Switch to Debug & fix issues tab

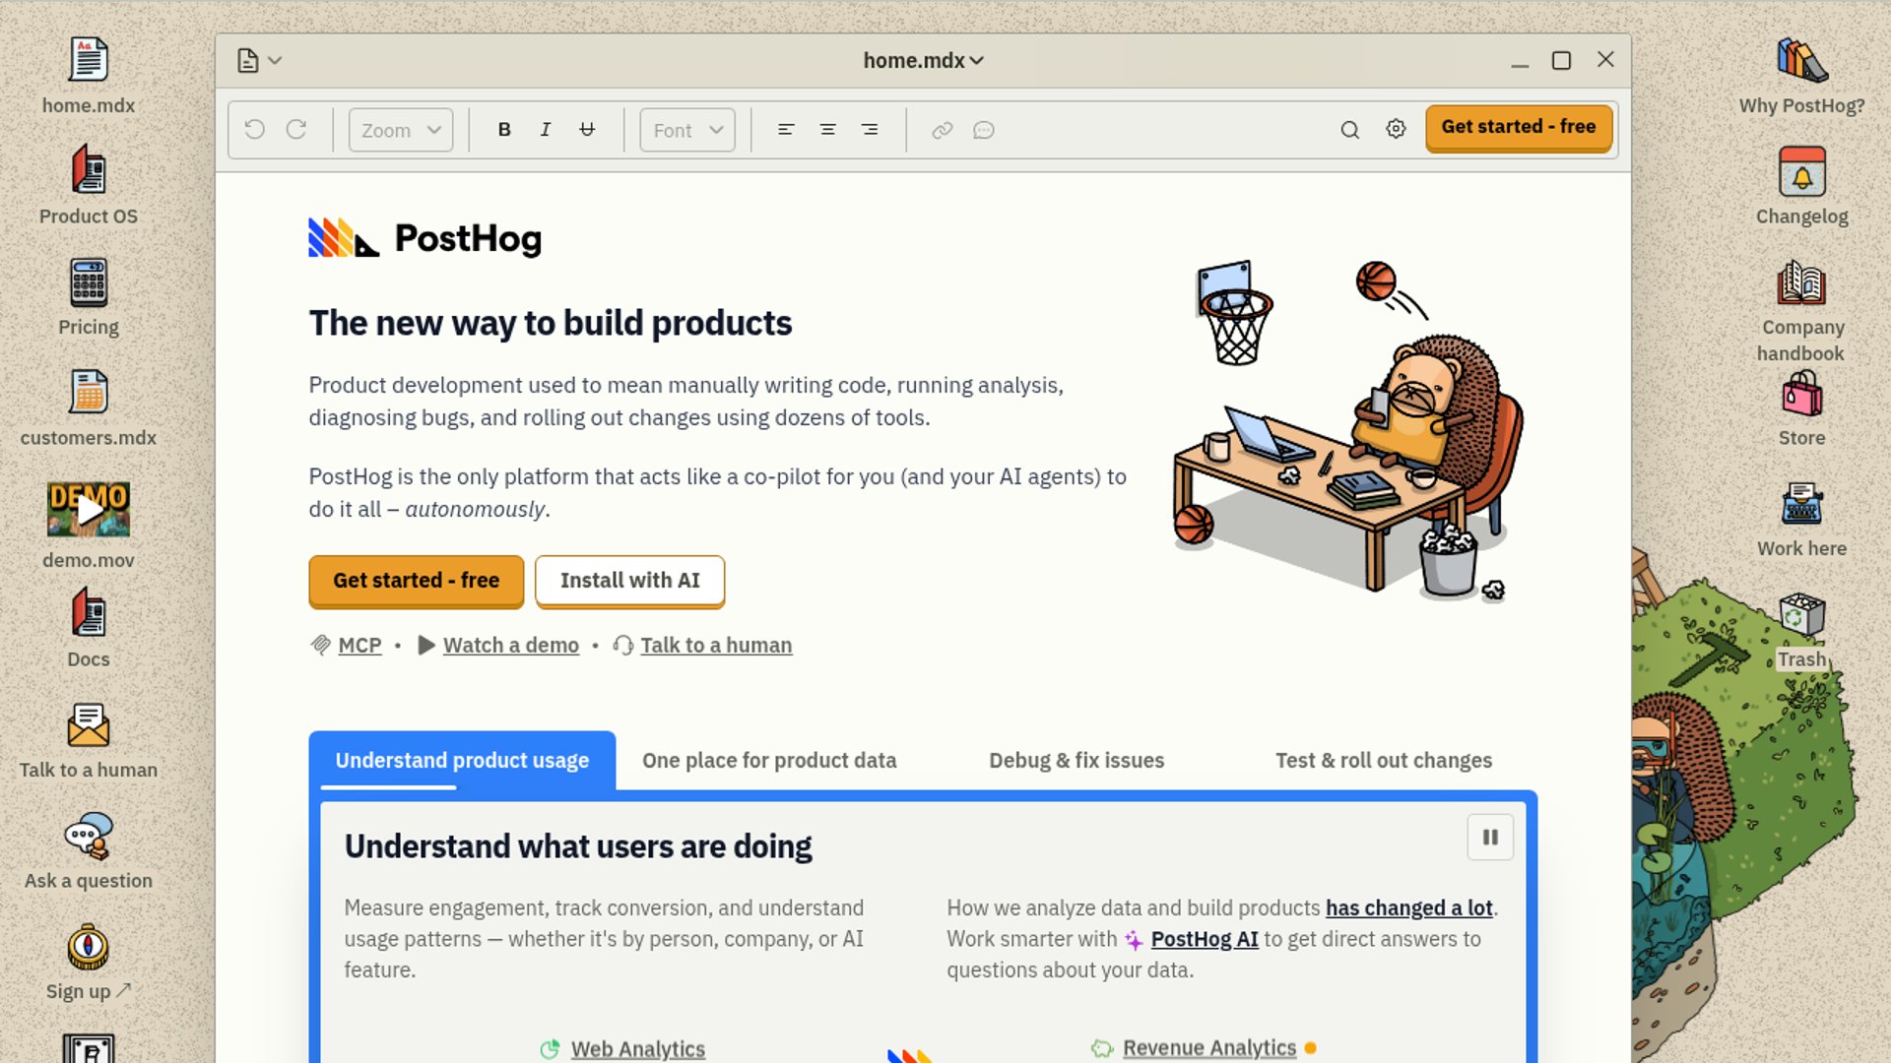click(1076, 761)
